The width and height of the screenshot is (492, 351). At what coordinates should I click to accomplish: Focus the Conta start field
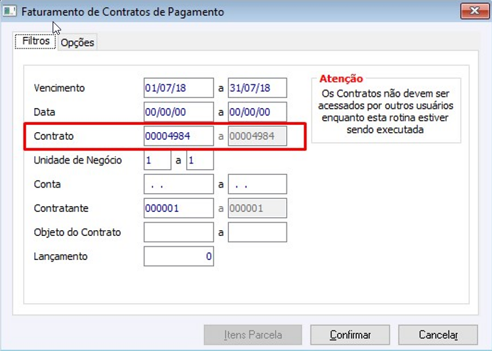(x=179, y=184)
